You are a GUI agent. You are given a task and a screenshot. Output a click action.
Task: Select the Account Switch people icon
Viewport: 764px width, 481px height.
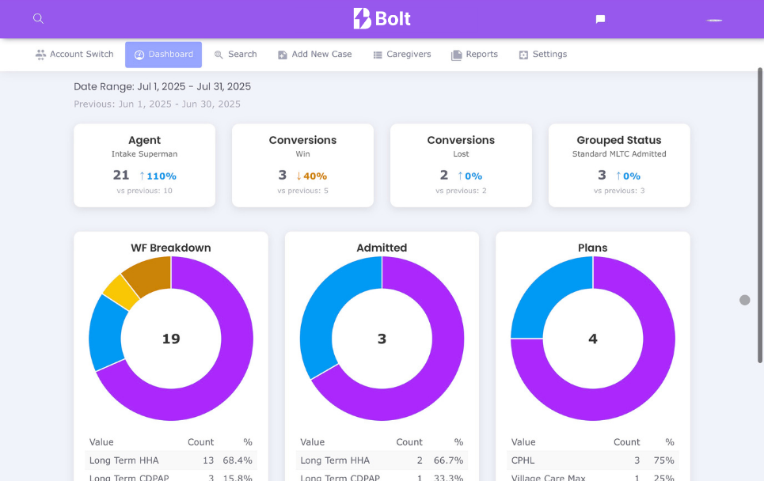(x=39, y=54)
